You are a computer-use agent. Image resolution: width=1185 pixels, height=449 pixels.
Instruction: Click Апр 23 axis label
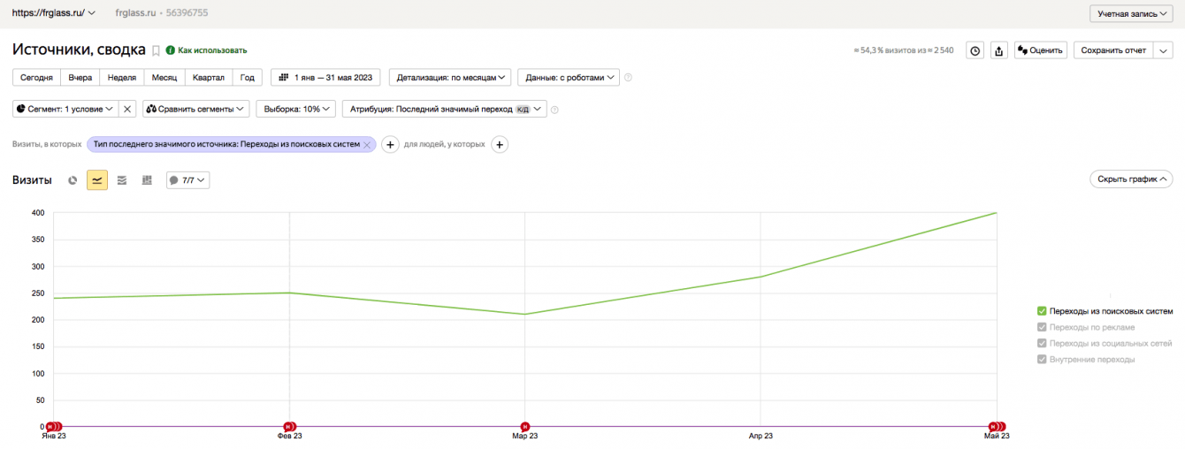point(761,436)
